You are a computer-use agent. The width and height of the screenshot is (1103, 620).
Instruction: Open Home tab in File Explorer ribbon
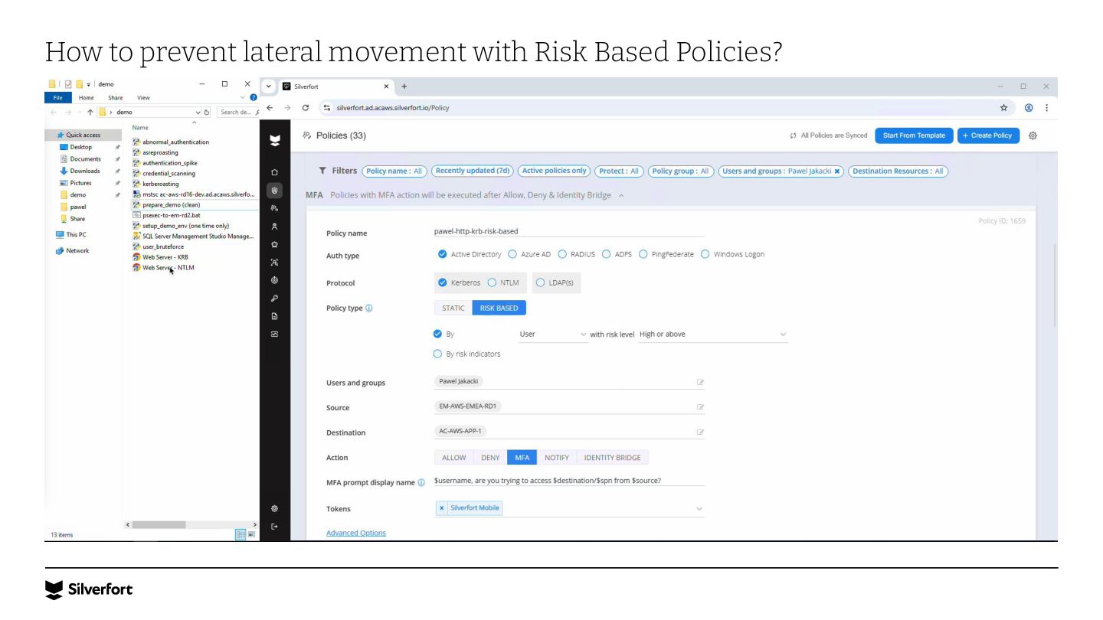87,97
